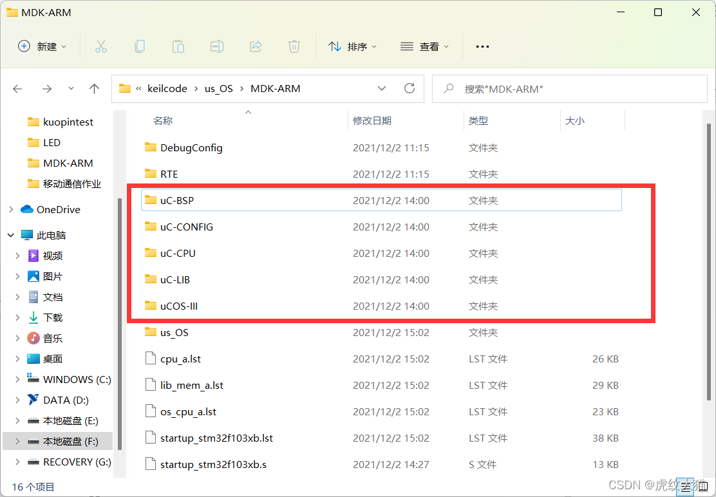This screenshot has height=497, width=716.
Task: Sort by Date modified (修改日期) column
Action: [372, 120]
